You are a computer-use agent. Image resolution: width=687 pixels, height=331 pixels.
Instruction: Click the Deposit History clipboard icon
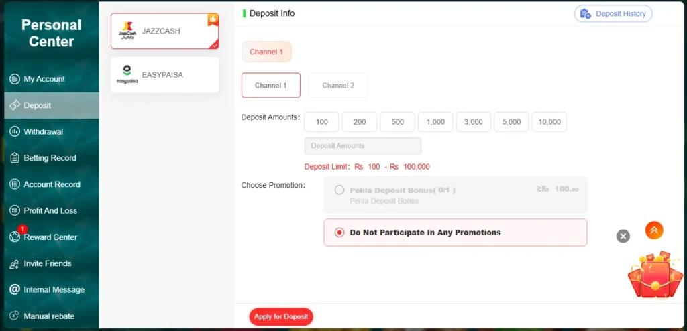tap(585, 13)
